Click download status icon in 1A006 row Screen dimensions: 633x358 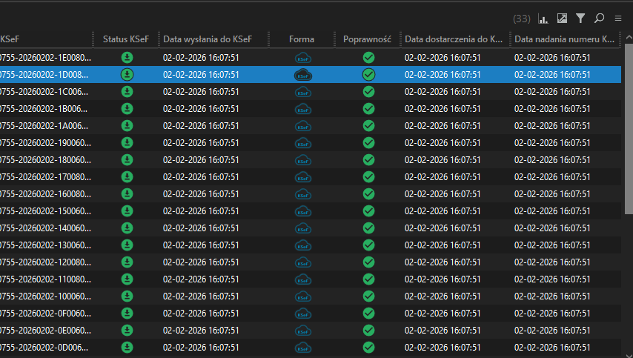coord(127,125)
